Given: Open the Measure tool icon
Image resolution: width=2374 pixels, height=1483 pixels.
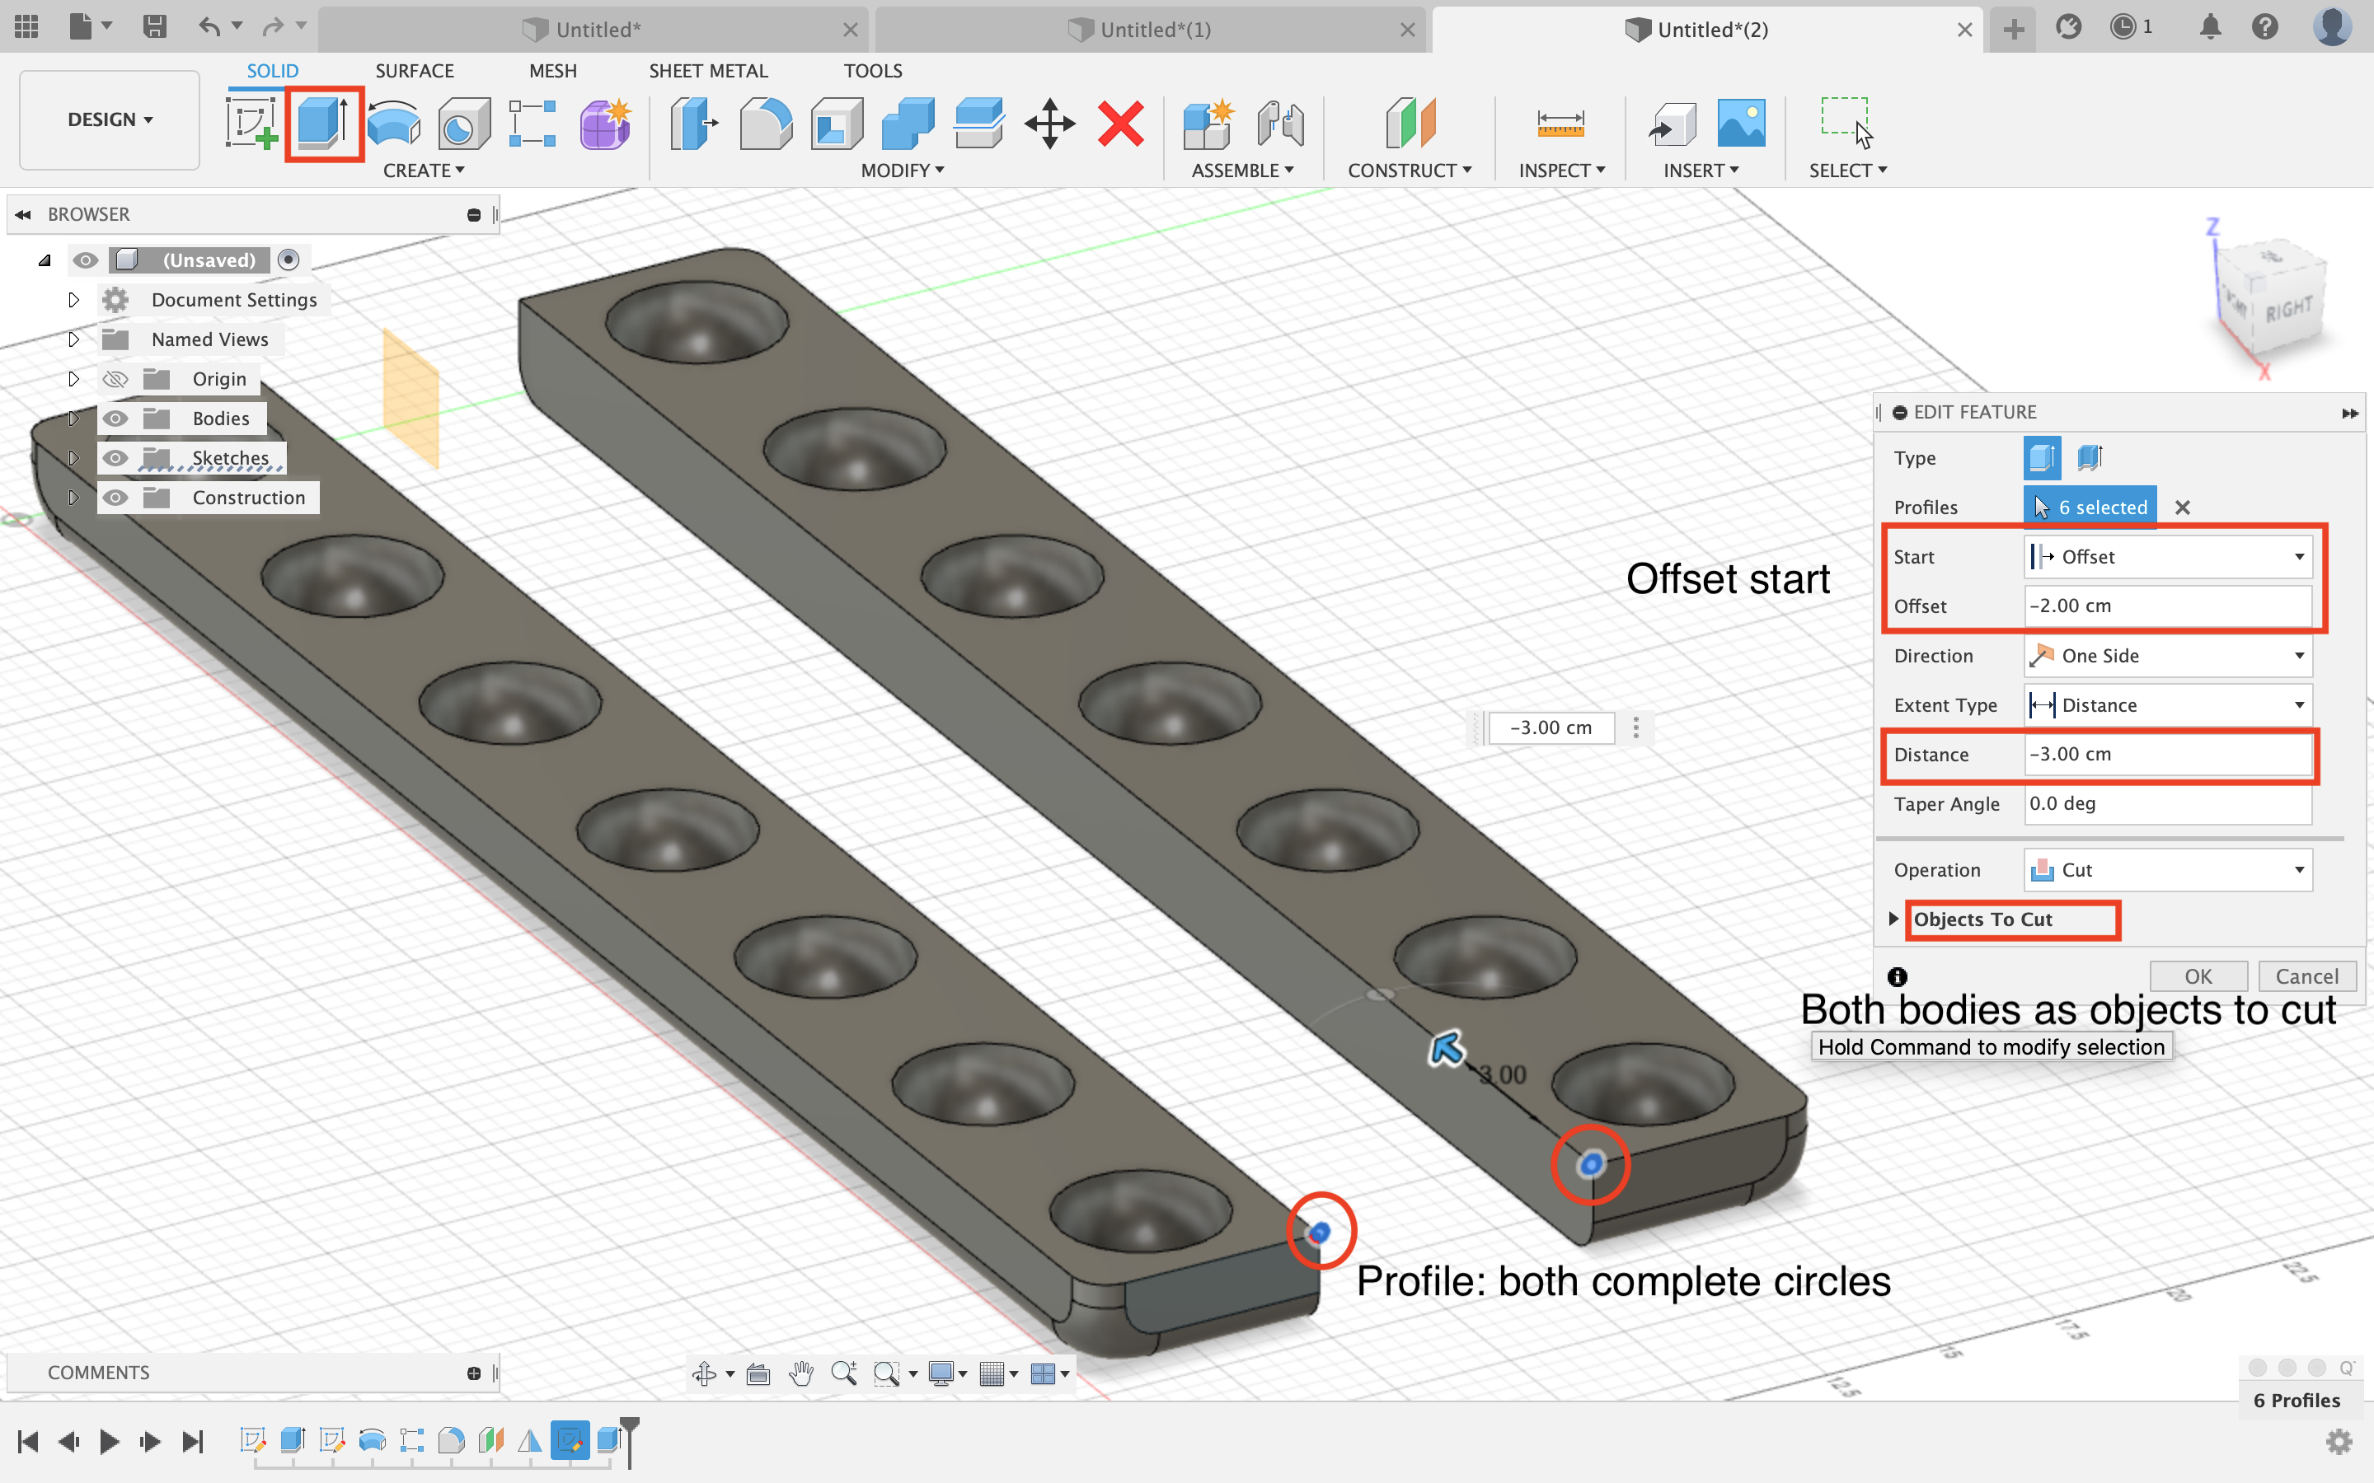Looking at the screenshot, I should click(1560, 124).
